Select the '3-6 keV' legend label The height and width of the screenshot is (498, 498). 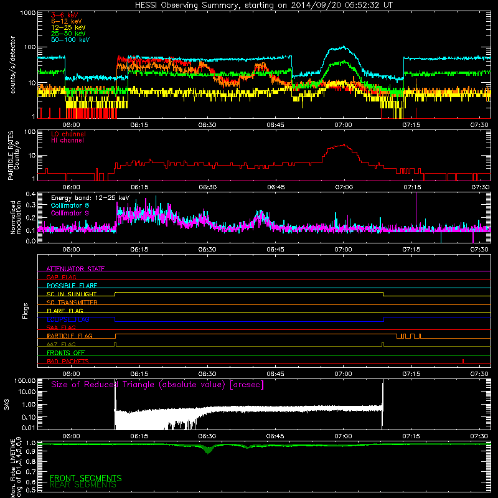(65, 15)
